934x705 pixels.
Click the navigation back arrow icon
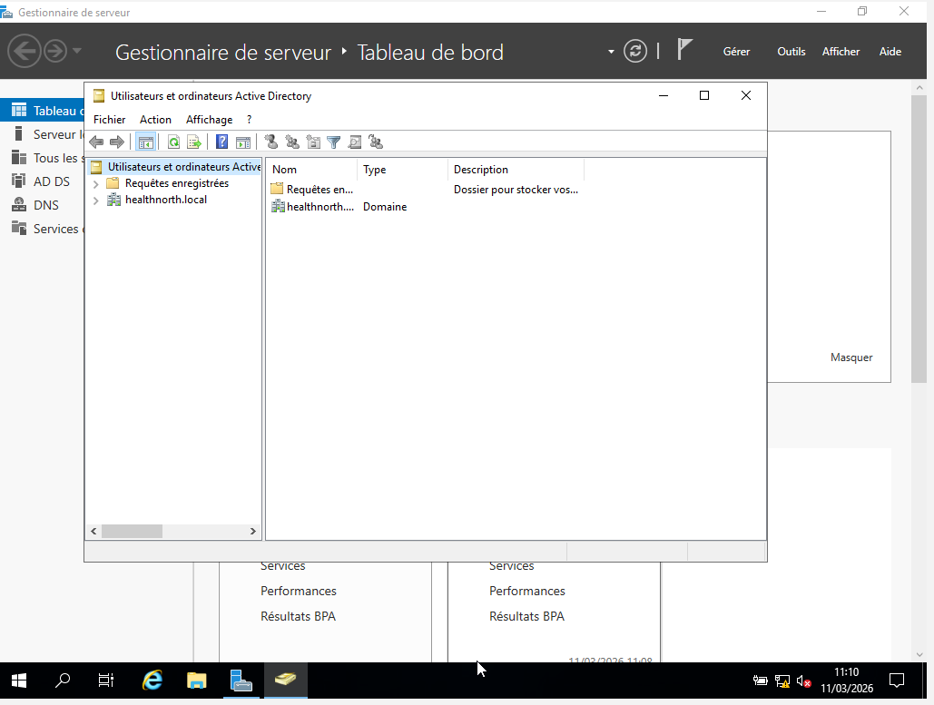[95, 142]
